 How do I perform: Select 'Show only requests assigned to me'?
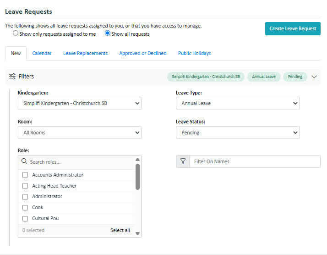pyautogui.click(x=16, y=33)
